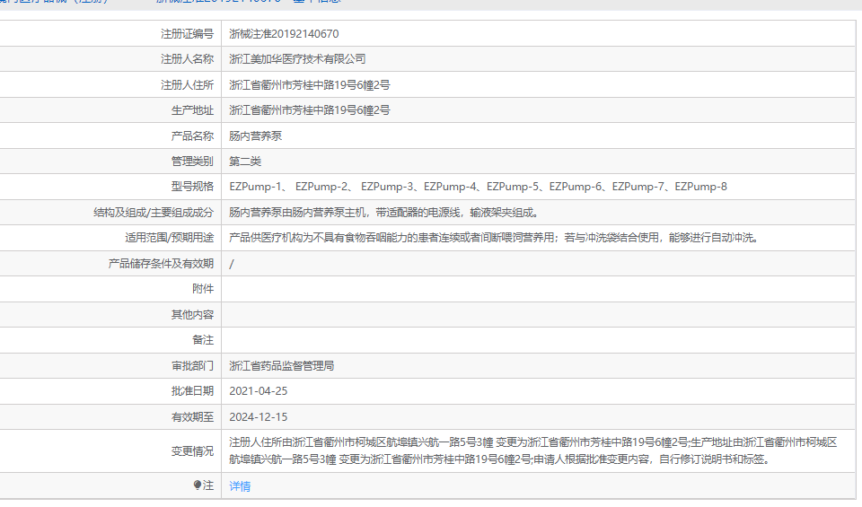
Task: Click the 结构及组成/主要组成成分 label
Action: coord(154,213)
